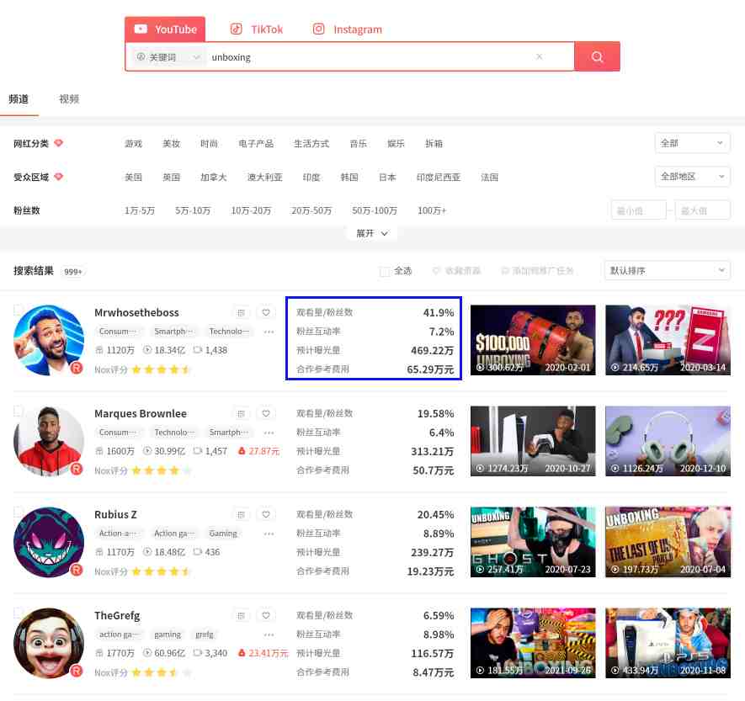This screenshot has height=701, width=745.
Task: Filter followers by 100万+
Action: (x=432, y=210)
